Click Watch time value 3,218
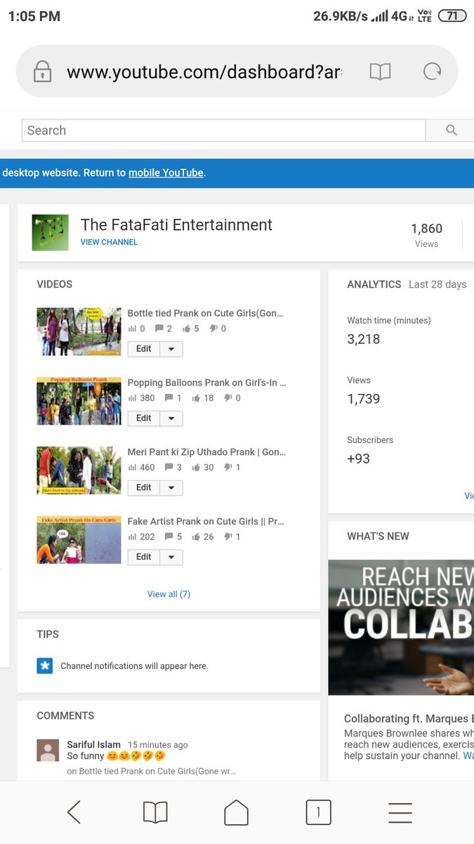This screenshot has width=474, height=844. [x=364, y=339]
